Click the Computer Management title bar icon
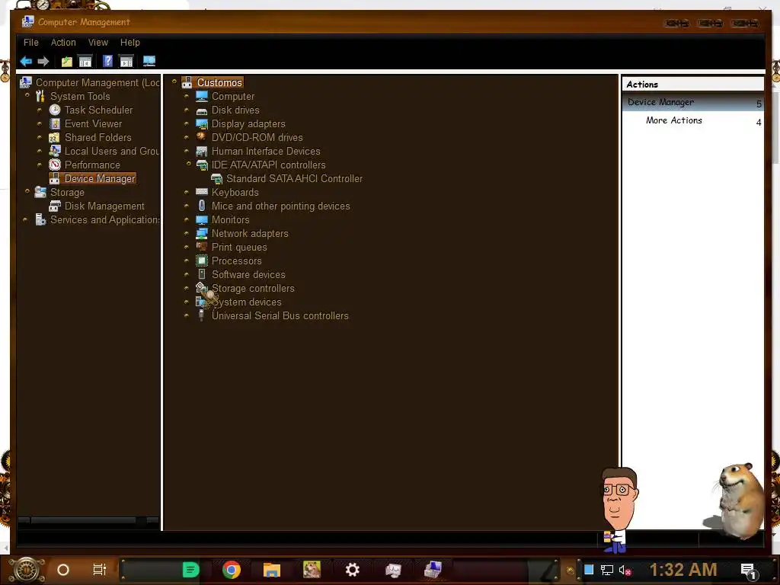The width and height of the screenshot is (780, 585). pos(28,21)
